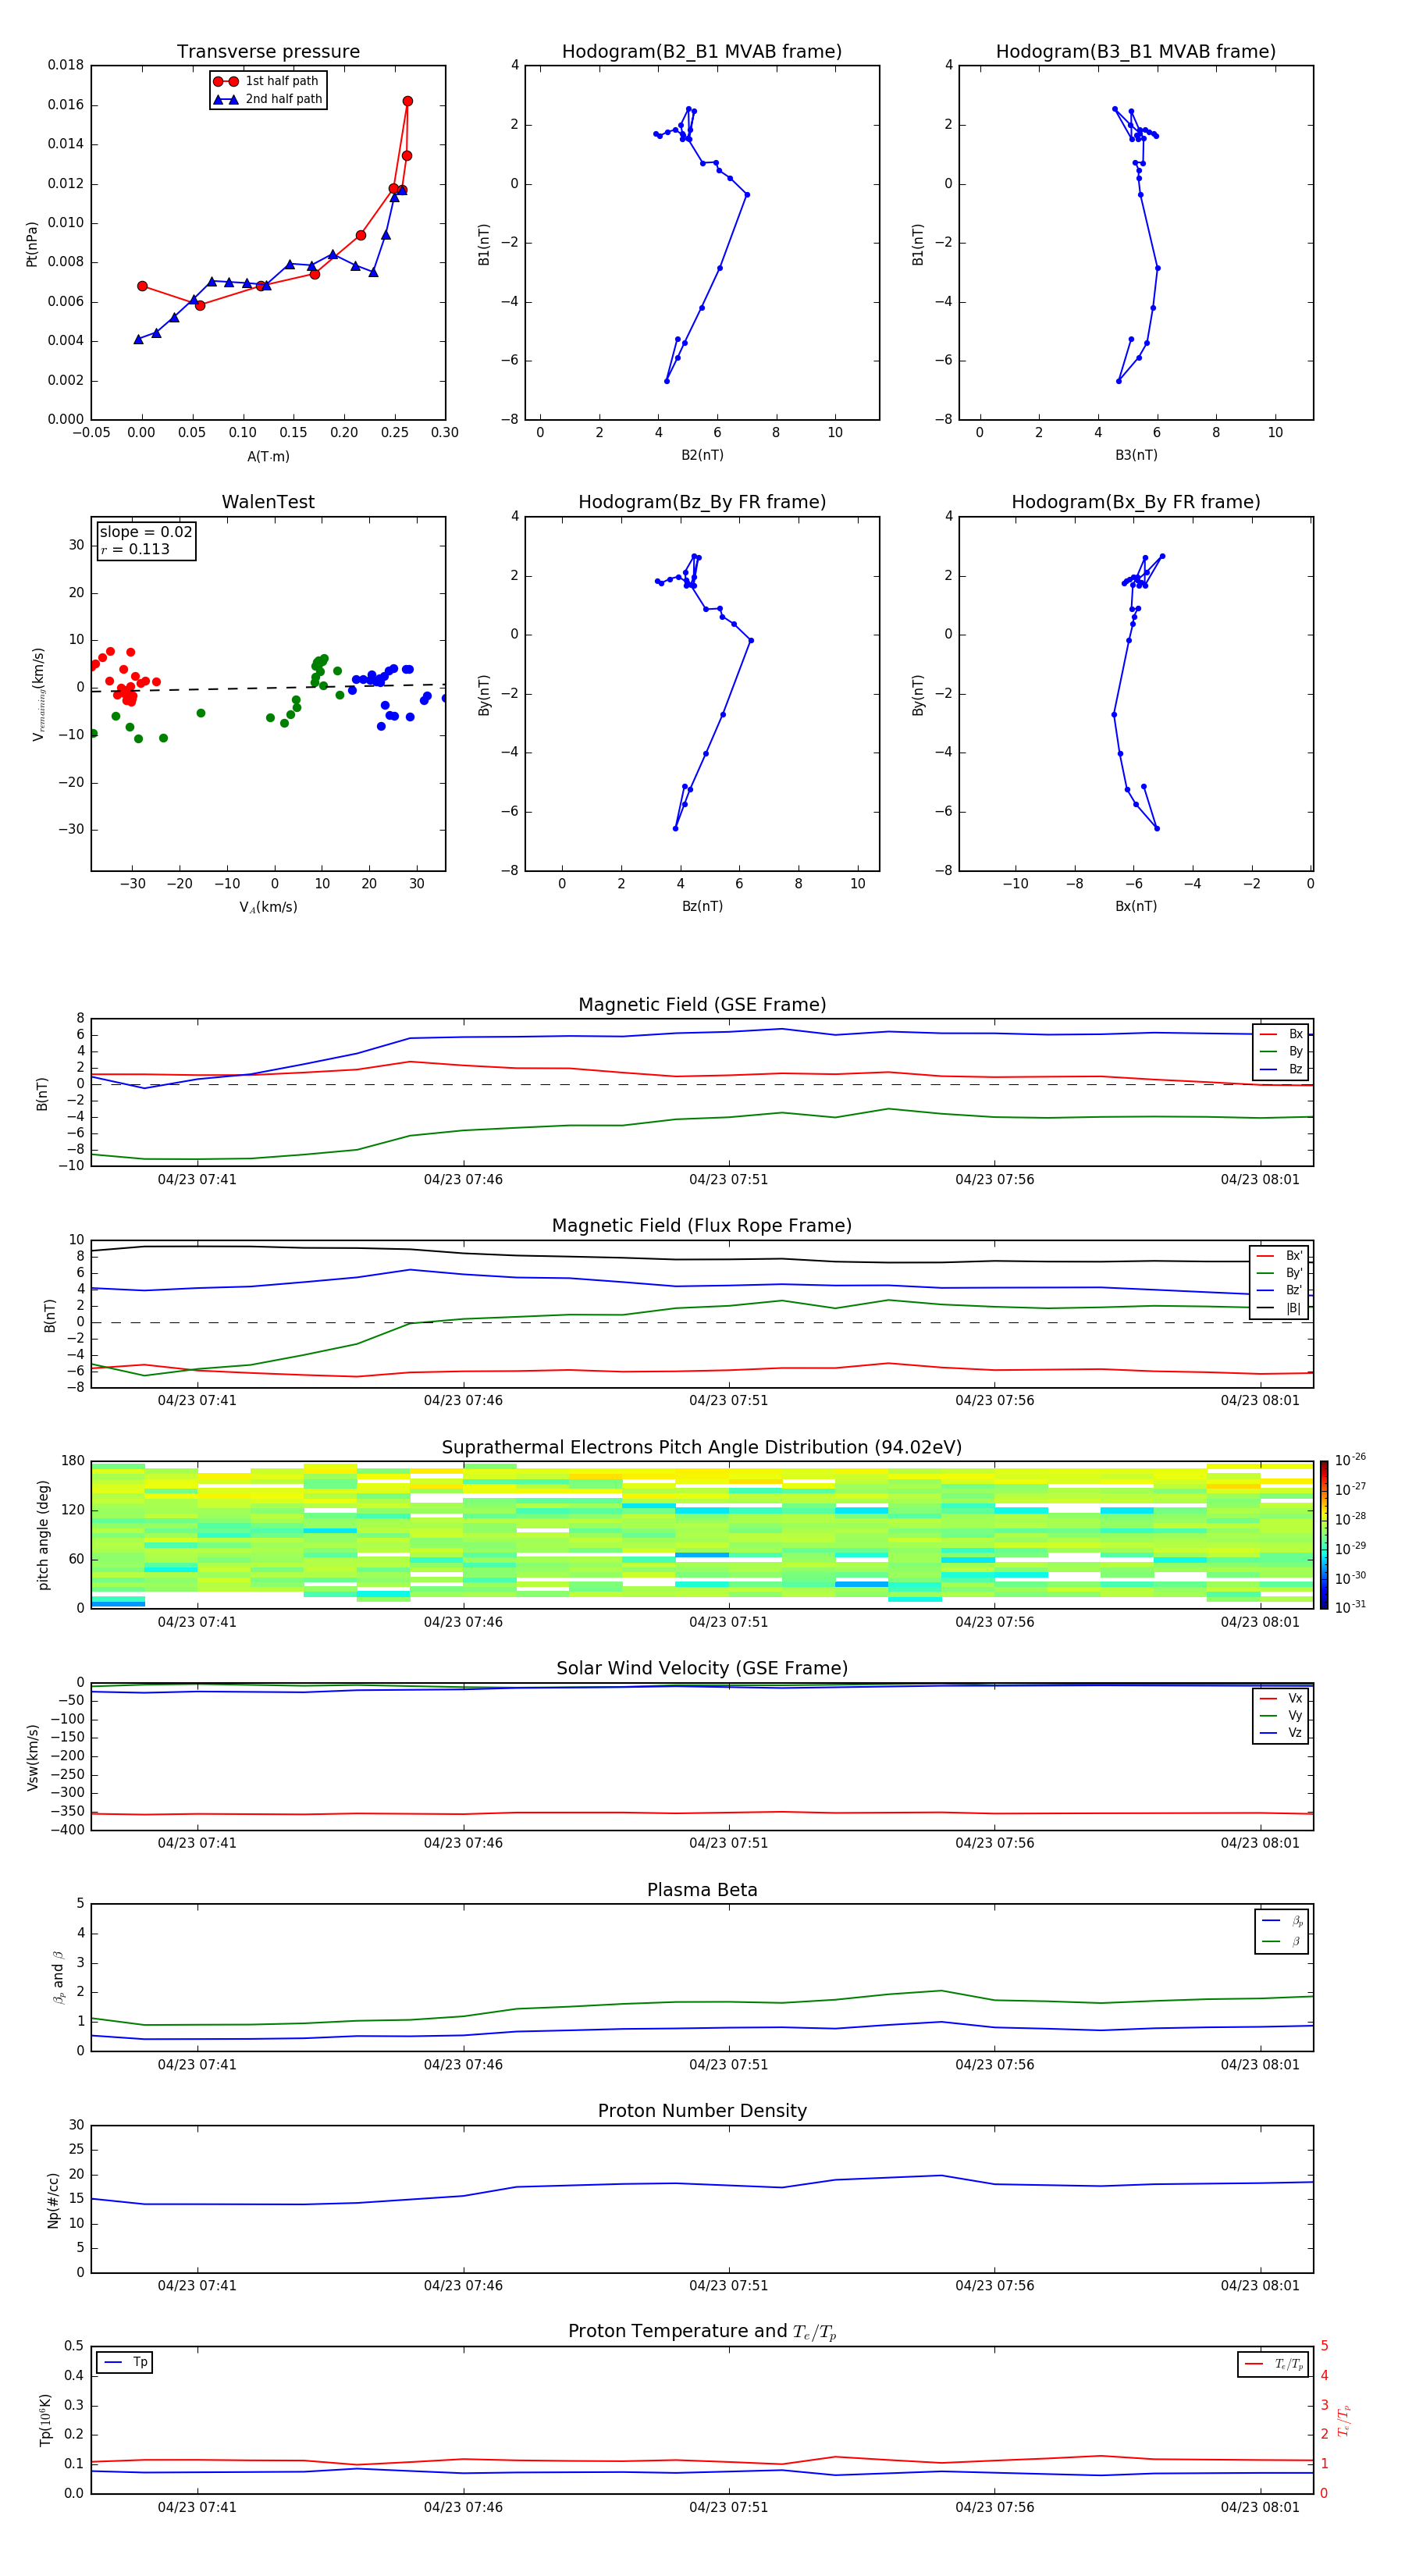Image resolution: width=1405 pixels, height=2576 pixels.
Task: Click the 'Bz(nT)' x-axis label
Action: coord(702,906)
